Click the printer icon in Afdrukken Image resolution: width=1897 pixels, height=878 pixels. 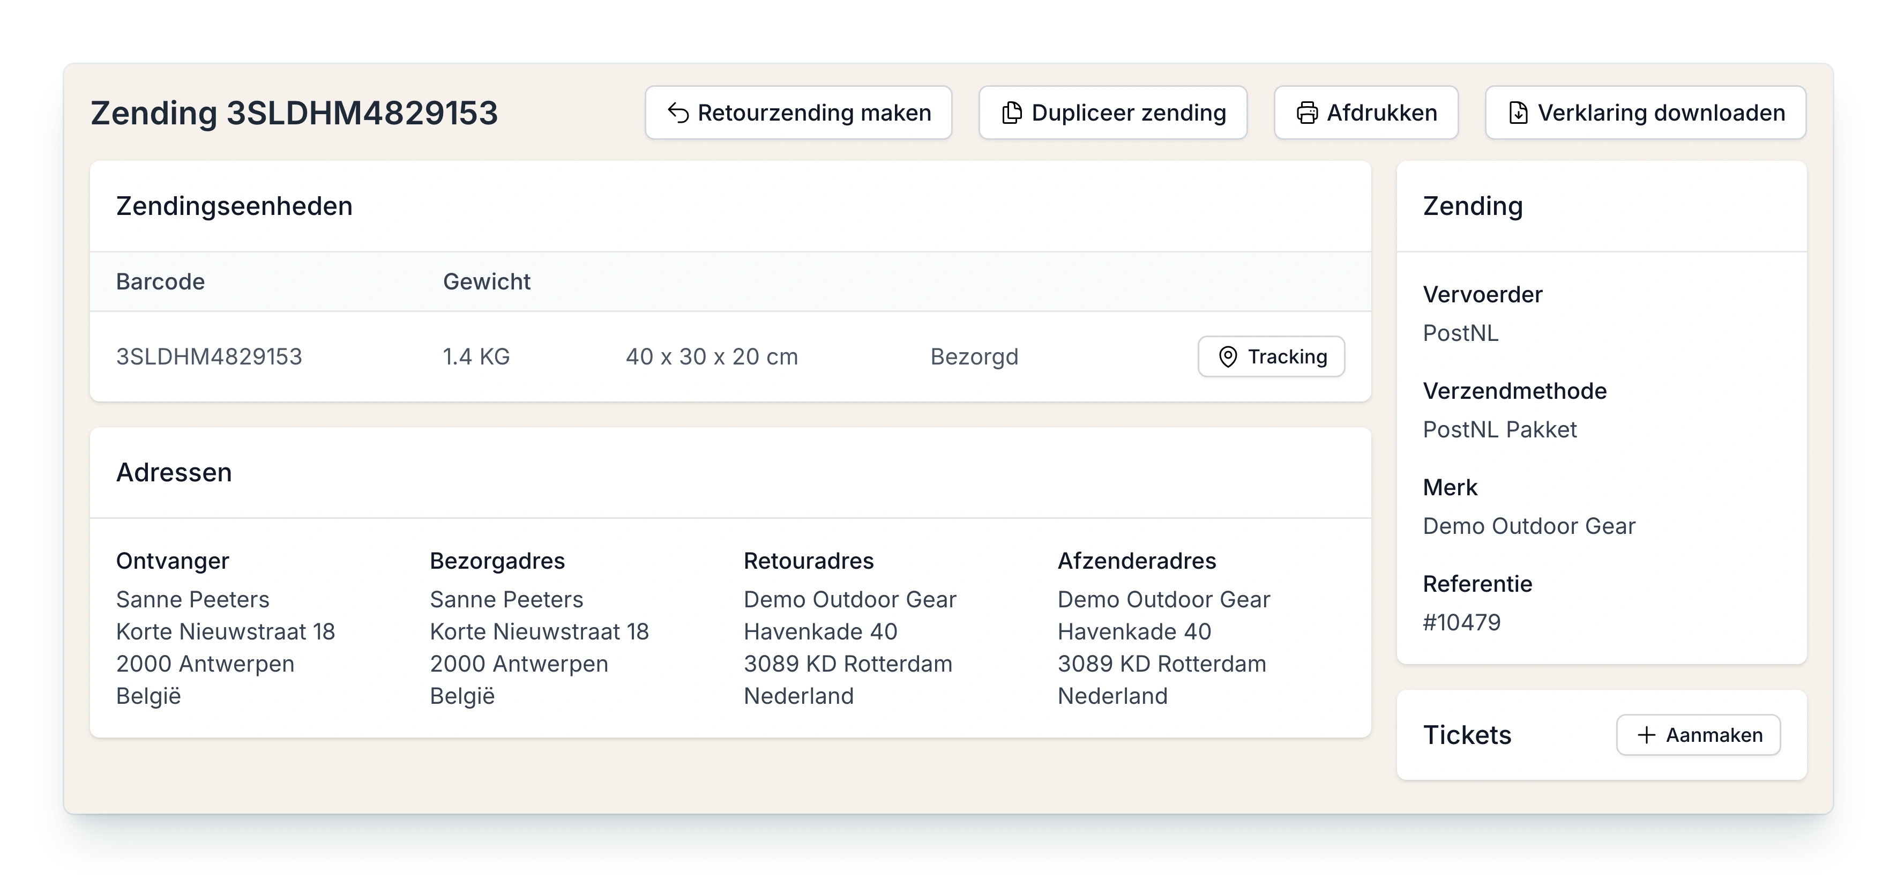click(1307, 113)
